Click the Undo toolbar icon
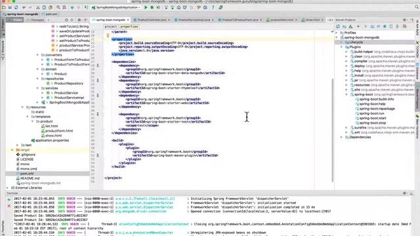Viewport: 420px width, 236px height. [x=24, y=7]
